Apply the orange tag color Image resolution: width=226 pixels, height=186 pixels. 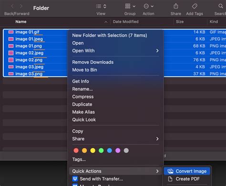pyautogui.click(x=84, y=150)
